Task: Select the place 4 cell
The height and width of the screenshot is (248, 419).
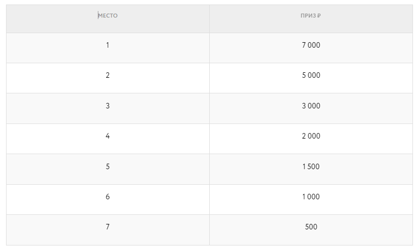Action: [x=107, y=136]
